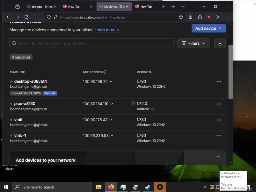Export machines list download button

pos(220,43)
